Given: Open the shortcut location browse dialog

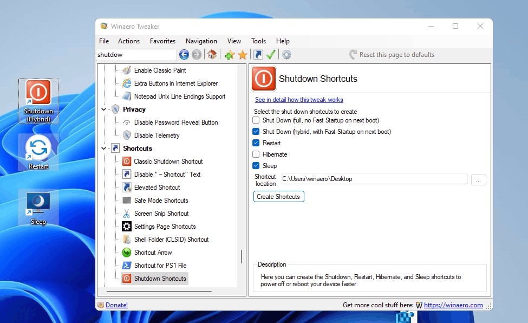Looking at the screenshot, I should (x=478, y=179).
